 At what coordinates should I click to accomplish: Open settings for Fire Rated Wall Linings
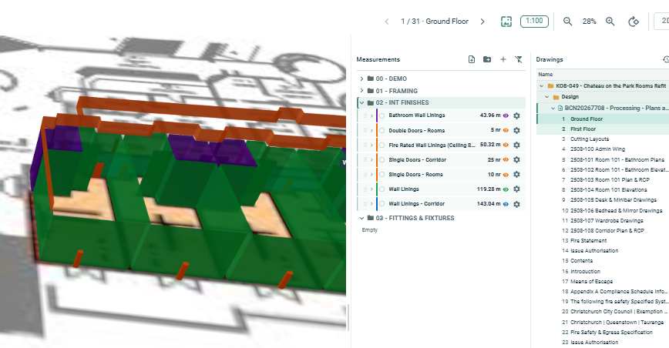(x=516, y=145)
